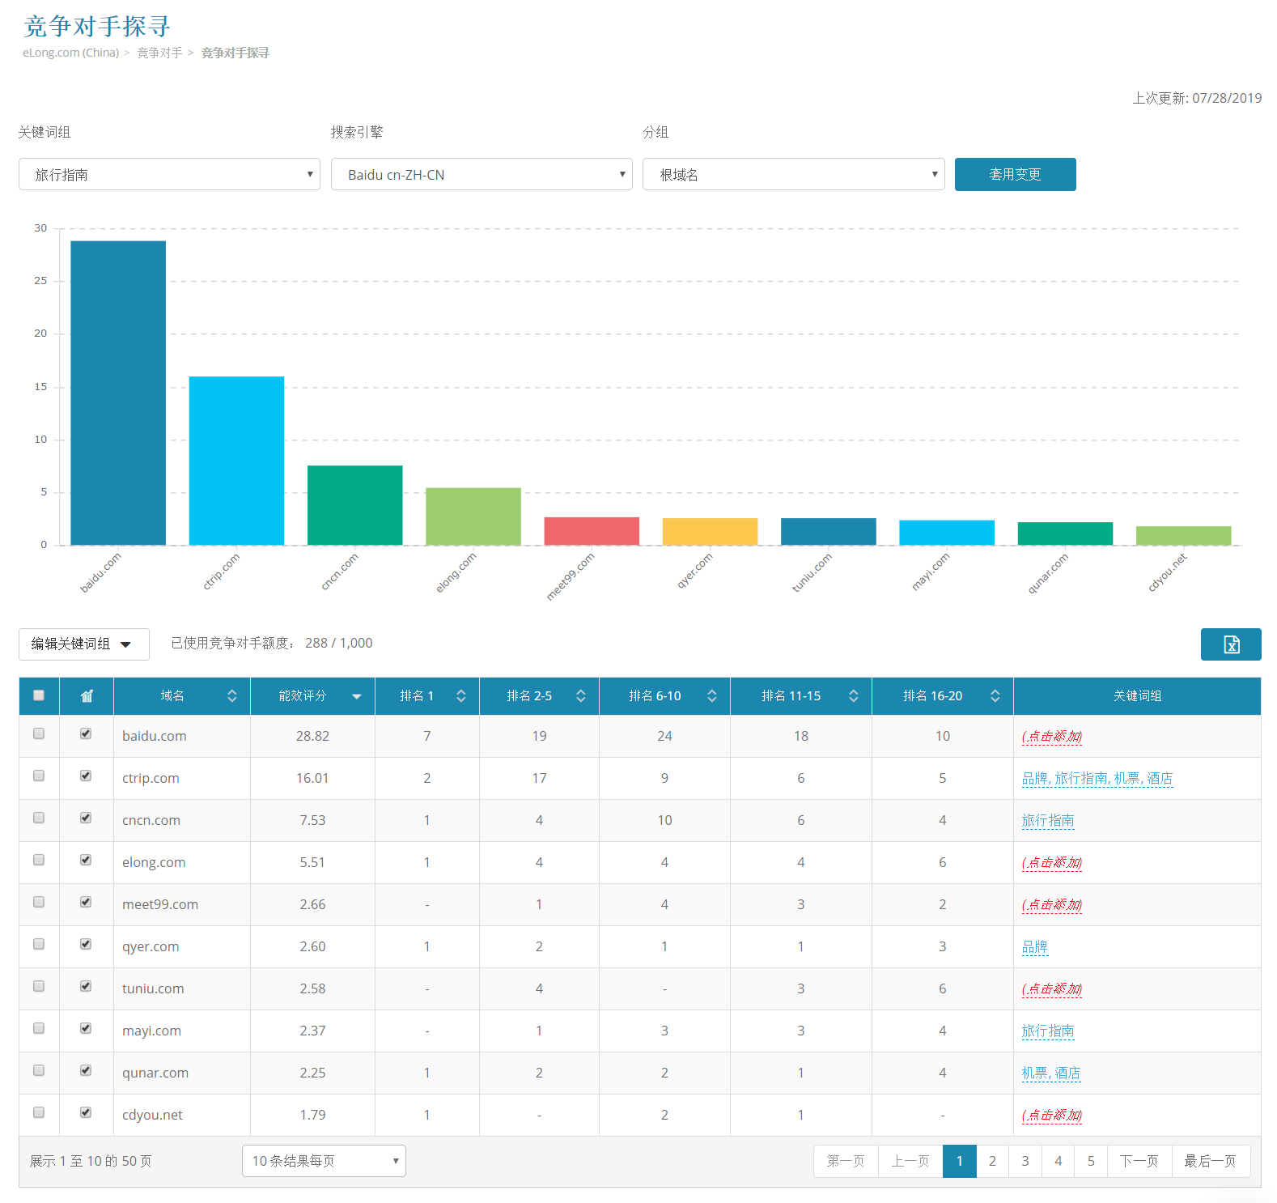Open the 关键词组 dropdown showing 旅行指南
This screenshot has height=1203, width=1277.
[169, 174]
